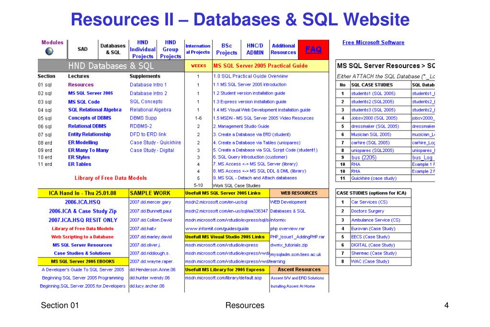Open 3. Create a Database via ERD
The image size is (490, 327).
[x=252, y=134]
